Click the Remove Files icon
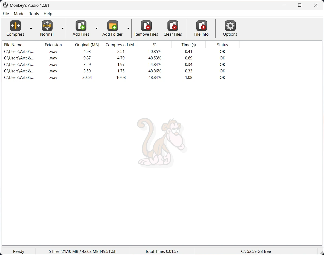The height and width of the screenshot is (255, 324). point(146,26)
